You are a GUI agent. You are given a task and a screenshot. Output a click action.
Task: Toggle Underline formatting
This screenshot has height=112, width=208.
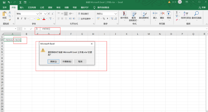coord(25,19)
